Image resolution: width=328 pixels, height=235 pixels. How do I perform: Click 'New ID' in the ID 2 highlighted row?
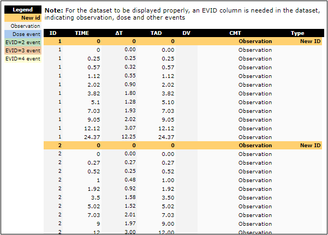(x=310, y=145)
